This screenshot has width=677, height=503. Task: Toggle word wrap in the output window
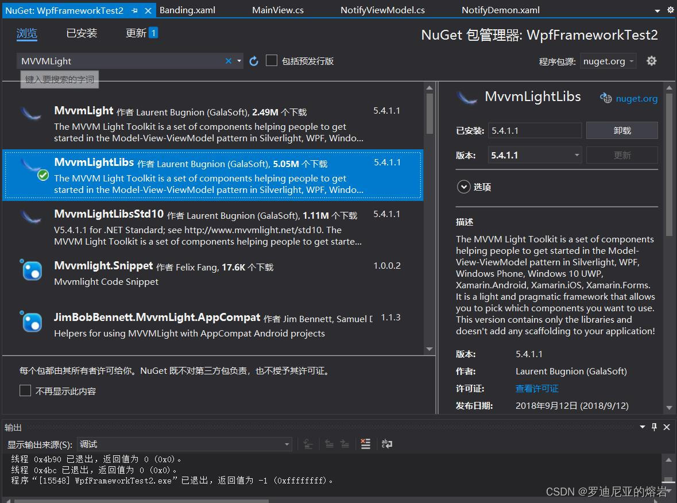[386, 443]
